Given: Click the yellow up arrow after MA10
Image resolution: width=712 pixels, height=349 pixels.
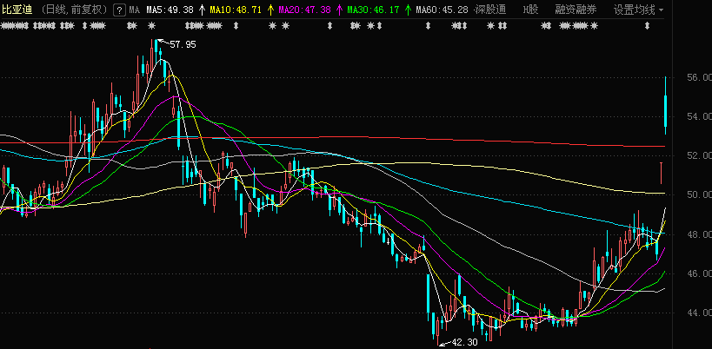Looking at the screenshot, I should pos(270,10).
